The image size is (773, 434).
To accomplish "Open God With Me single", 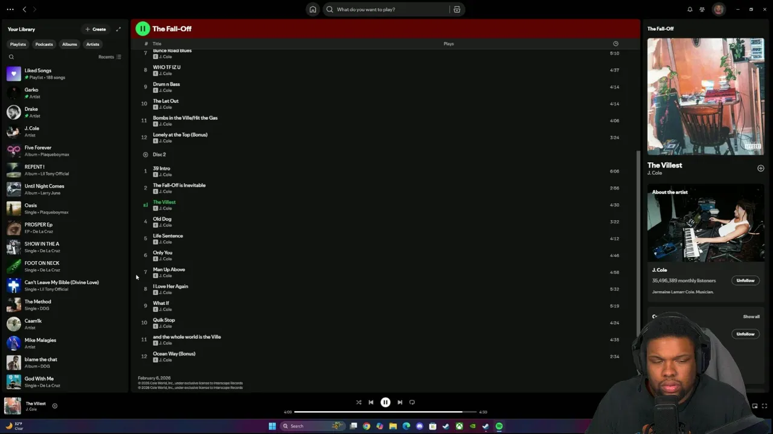I will point(65,382).
